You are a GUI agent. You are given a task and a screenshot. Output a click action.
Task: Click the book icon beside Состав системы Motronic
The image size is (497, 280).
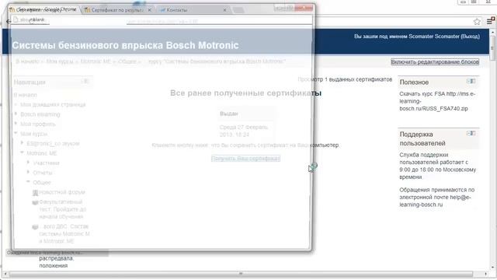[x=35, y=226]
